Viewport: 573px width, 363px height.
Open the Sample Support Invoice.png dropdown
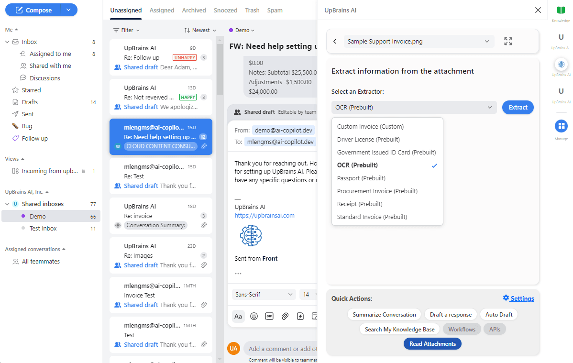point(419,41)
